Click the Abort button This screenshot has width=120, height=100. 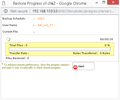[83, 66]
